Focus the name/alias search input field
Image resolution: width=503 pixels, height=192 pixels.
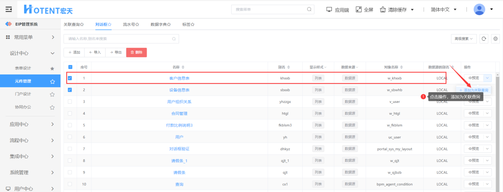[x=118, y=39]
